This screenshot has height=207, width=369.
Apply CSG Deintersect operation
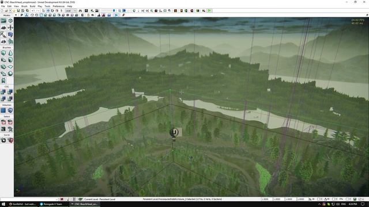click(x=10, y=98)
